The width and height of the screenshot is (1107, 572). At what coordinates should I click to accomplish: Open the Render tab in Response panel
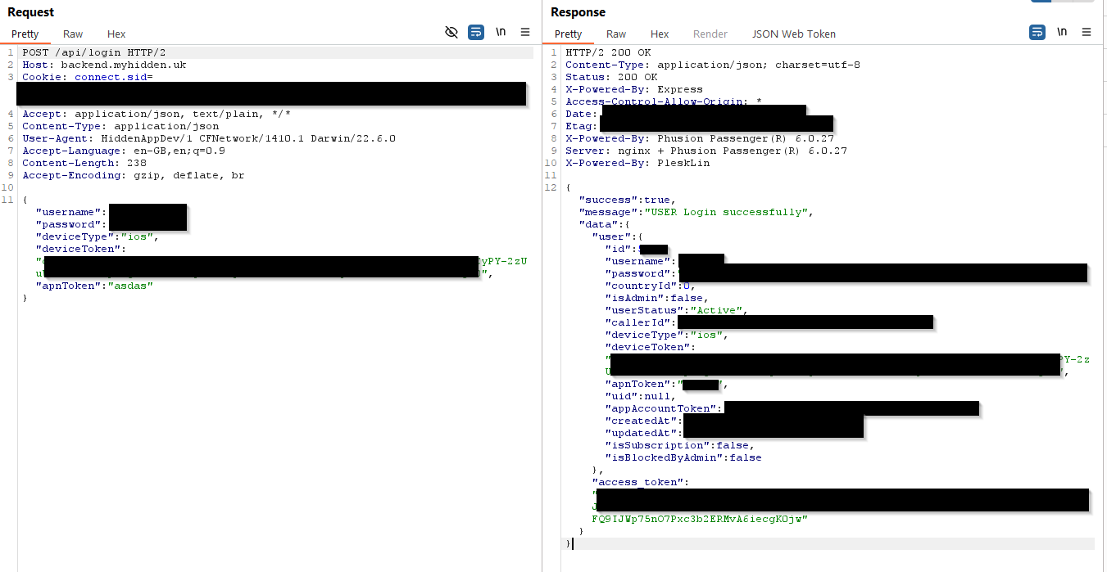click(x=710, y=34)
